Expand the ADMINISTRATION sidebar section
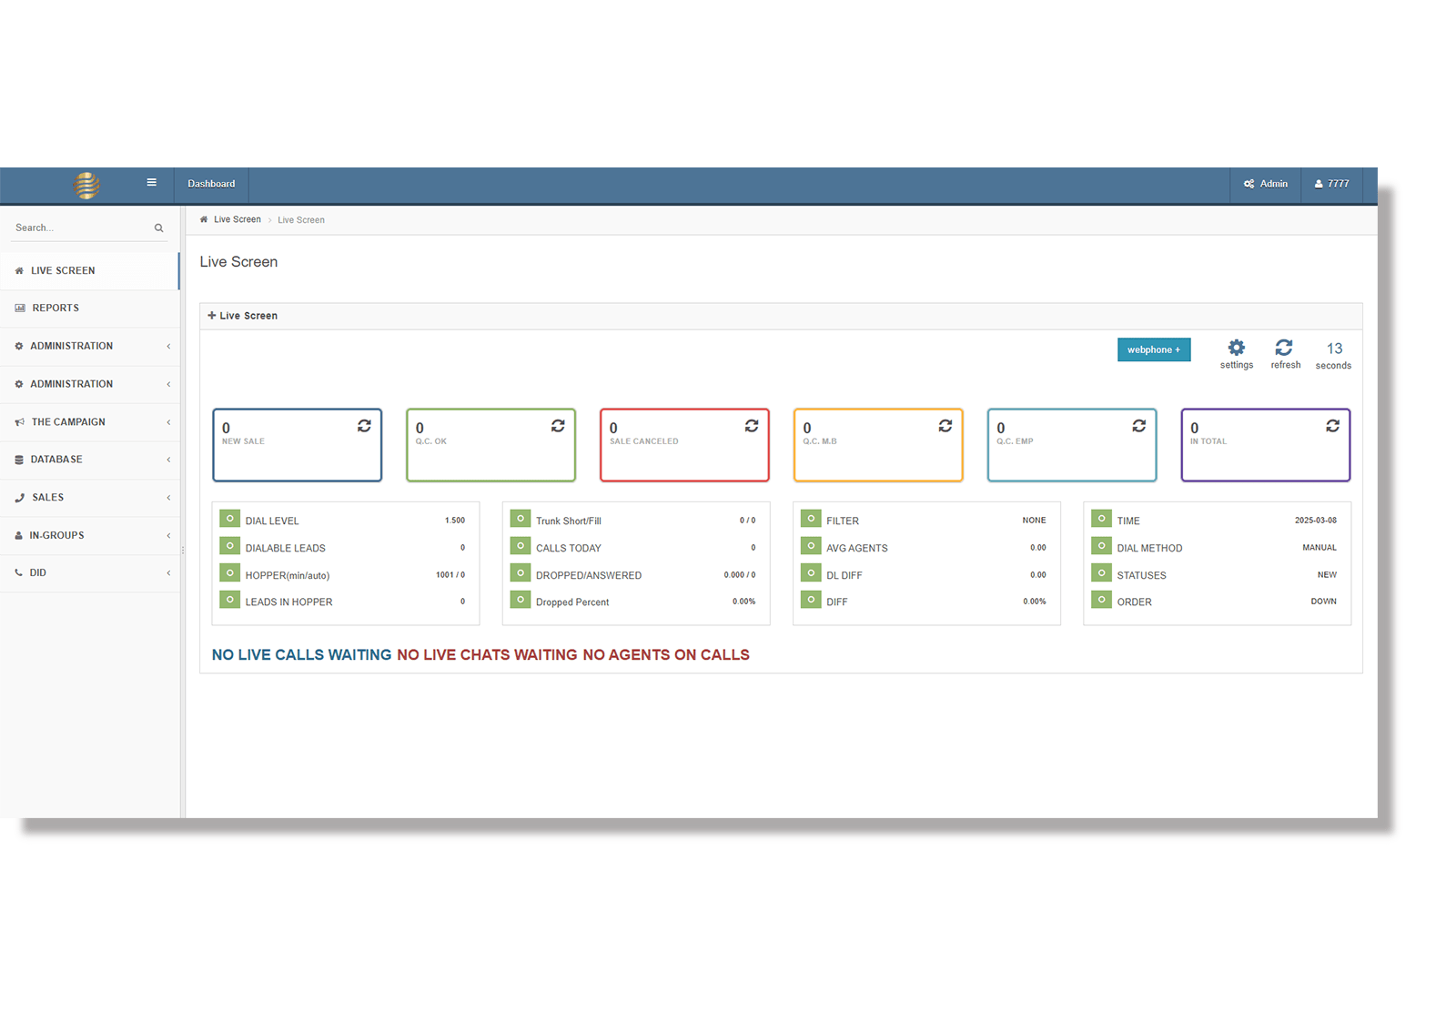This screenshot has width=1456, height=1022. click(71, 346)
